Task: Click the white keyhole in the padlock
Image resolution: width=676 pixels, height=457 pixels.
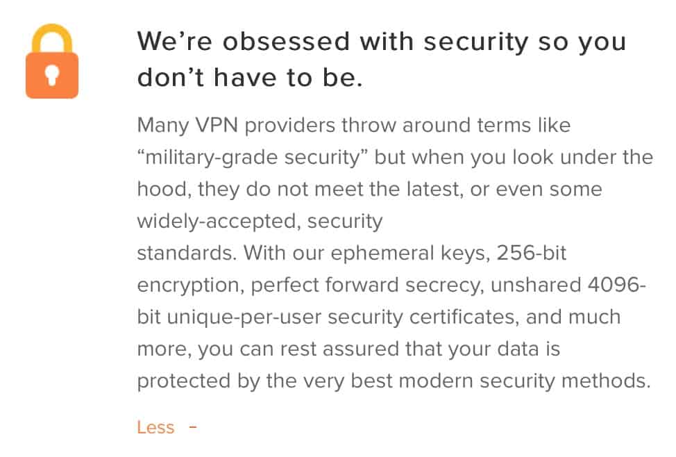Action: tap(52, 75)
